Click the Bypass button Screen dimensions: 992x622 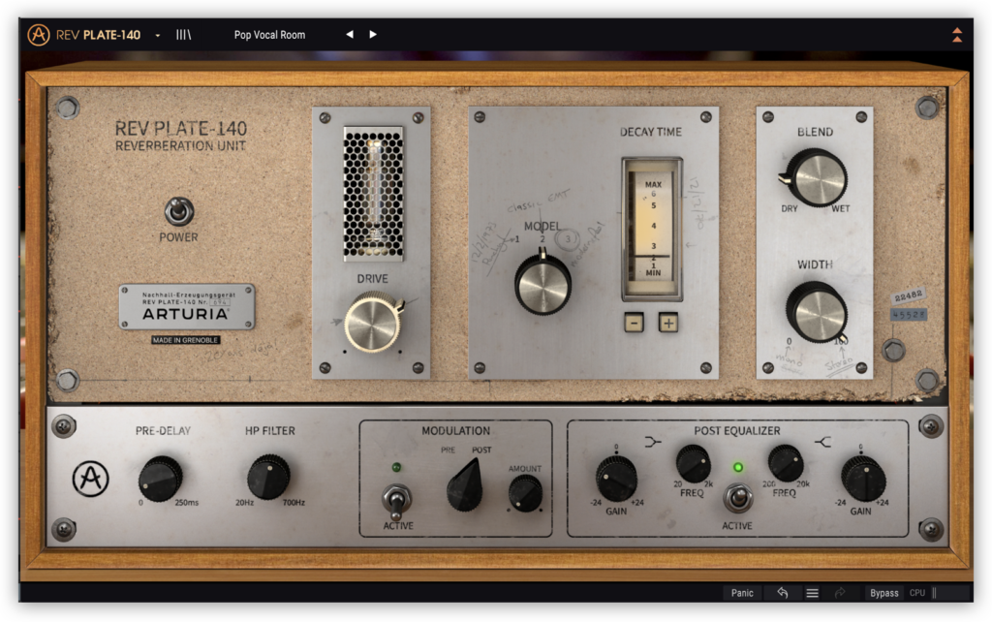coord(883,593)
